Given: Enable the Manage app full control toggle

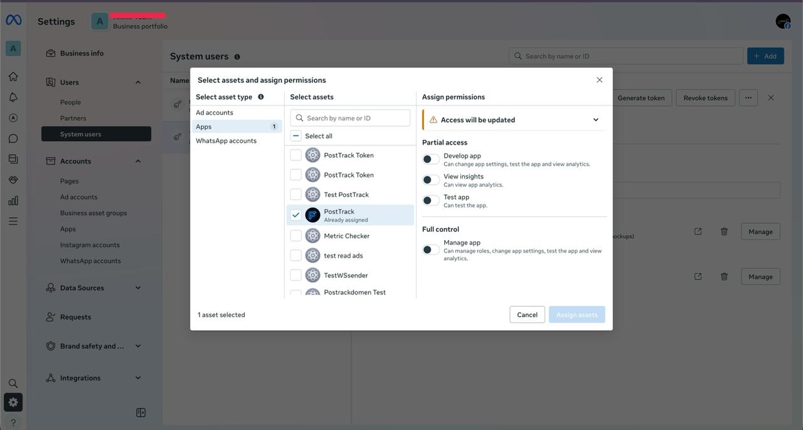Looking at the screenshot, I should point(430,250).
